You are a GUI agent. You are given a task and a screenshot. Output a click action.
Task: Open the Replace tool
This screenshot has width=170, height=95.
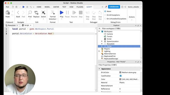pos(36,13)
